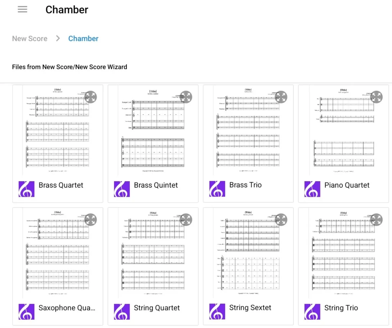Open the String Sextet score thumbnail
The image size is (392, 328).
(248, 253)
